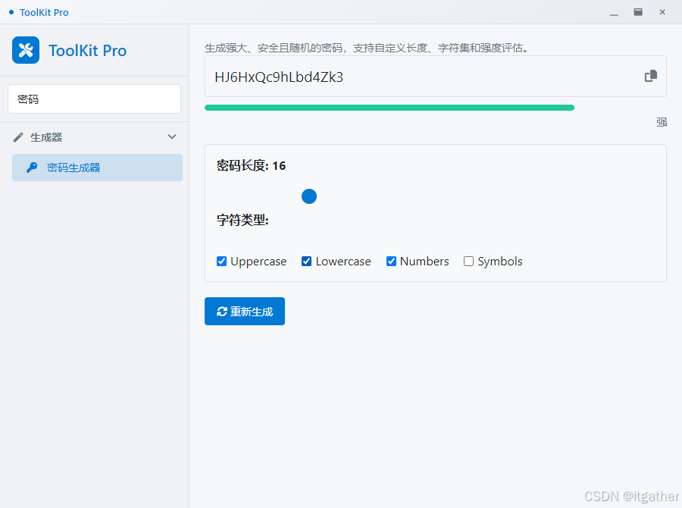Close the ToolKit Pro window
The image size is (682, 508).
pos(662,12)
